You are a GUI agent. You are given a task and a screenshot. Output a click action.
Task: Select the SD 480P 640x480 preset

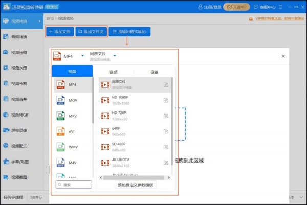pyautogui.click(x=135, y=147)
